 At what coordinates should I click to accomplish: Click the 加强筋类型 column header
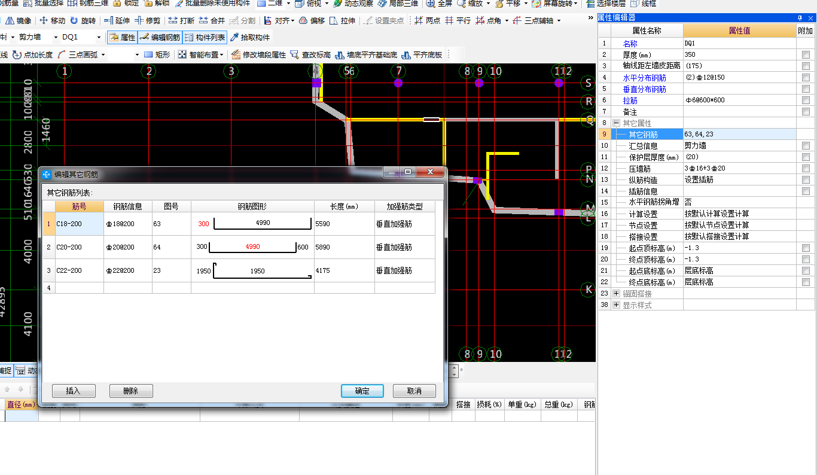(404, 206)
